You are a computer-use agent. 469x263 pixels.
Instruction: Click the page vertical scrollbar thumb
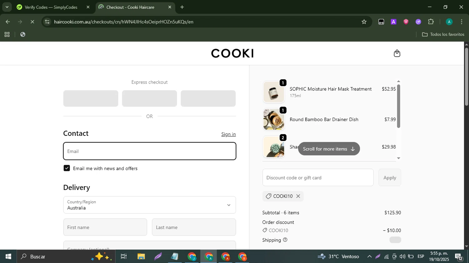(466, 77)
